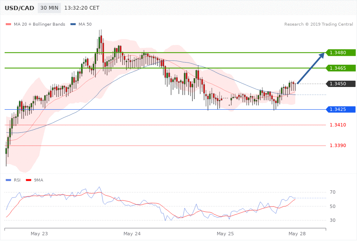
Task: Click the MA 50 legend label
Action: tap(85, 24)
